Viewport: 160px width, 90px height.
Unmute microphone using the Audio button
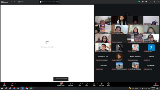click(4, 84)
